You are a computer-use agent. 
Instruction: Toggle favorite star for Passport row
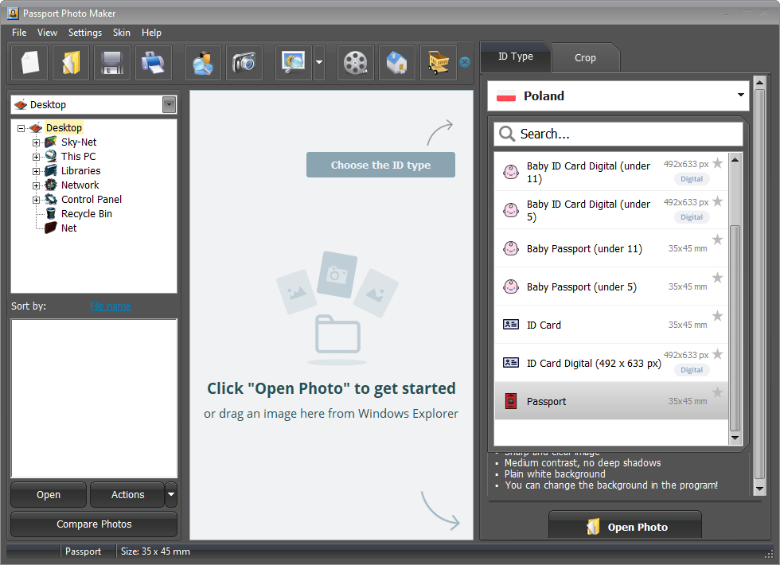coord(717,392)
